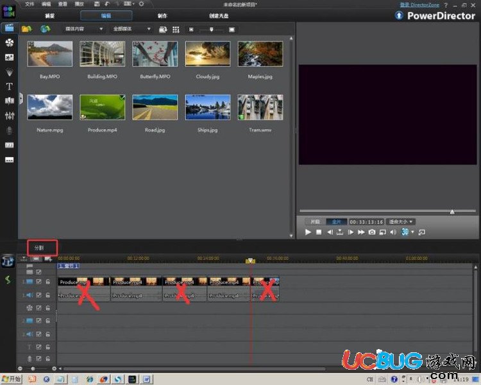Click the undo arrow icon
The width and height of the screenshot is (481, 385).
(106, 4)
